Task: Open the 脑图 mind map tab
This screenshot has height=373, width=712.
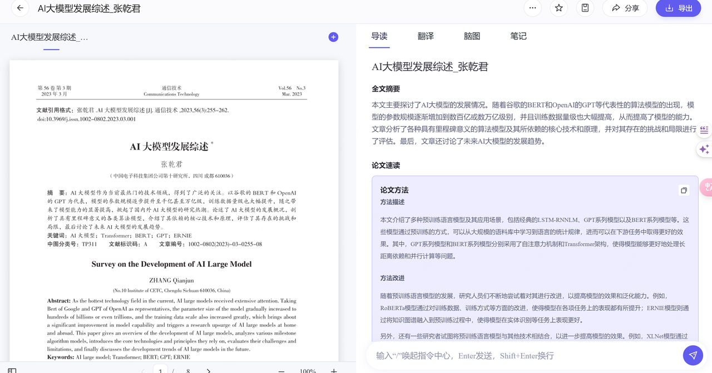Action: point(472,36)
